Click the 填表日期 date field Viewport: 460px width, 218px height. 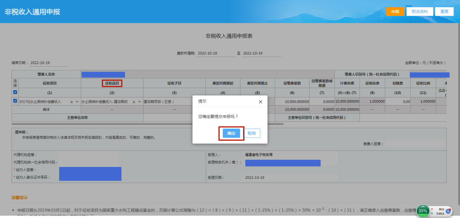(49, 63)
